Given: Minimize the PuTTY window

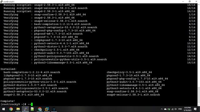Looking at the screenshot, I should (x=183, y=2).
